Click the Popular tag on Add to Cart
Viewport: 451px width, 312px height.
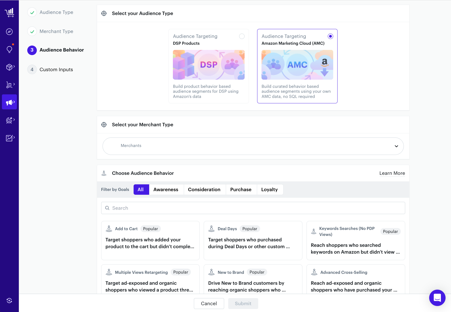coord(151,229)
